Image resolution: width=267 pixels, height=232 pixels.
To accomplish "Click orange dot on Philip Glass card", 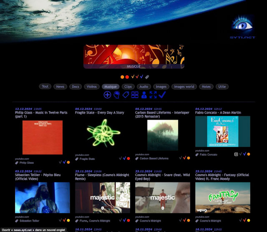I will click(x=68, y=162).
